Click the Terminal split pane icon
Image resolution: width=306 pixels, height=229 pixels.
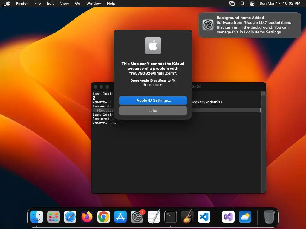point(264,93)
